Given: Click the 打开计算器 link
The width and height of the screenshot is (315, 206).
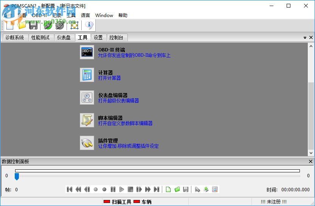Looking at the screenshot, I should click(110, 78).
